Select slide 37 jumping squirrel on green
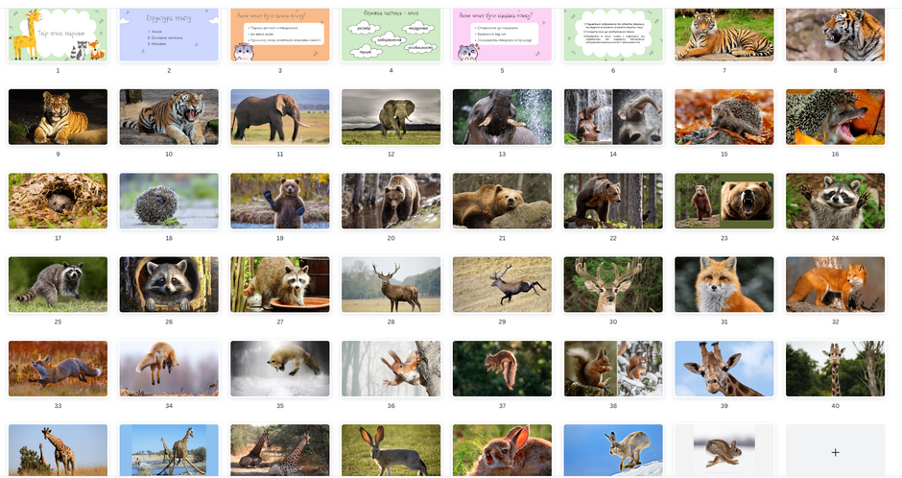 pos(502,369)
